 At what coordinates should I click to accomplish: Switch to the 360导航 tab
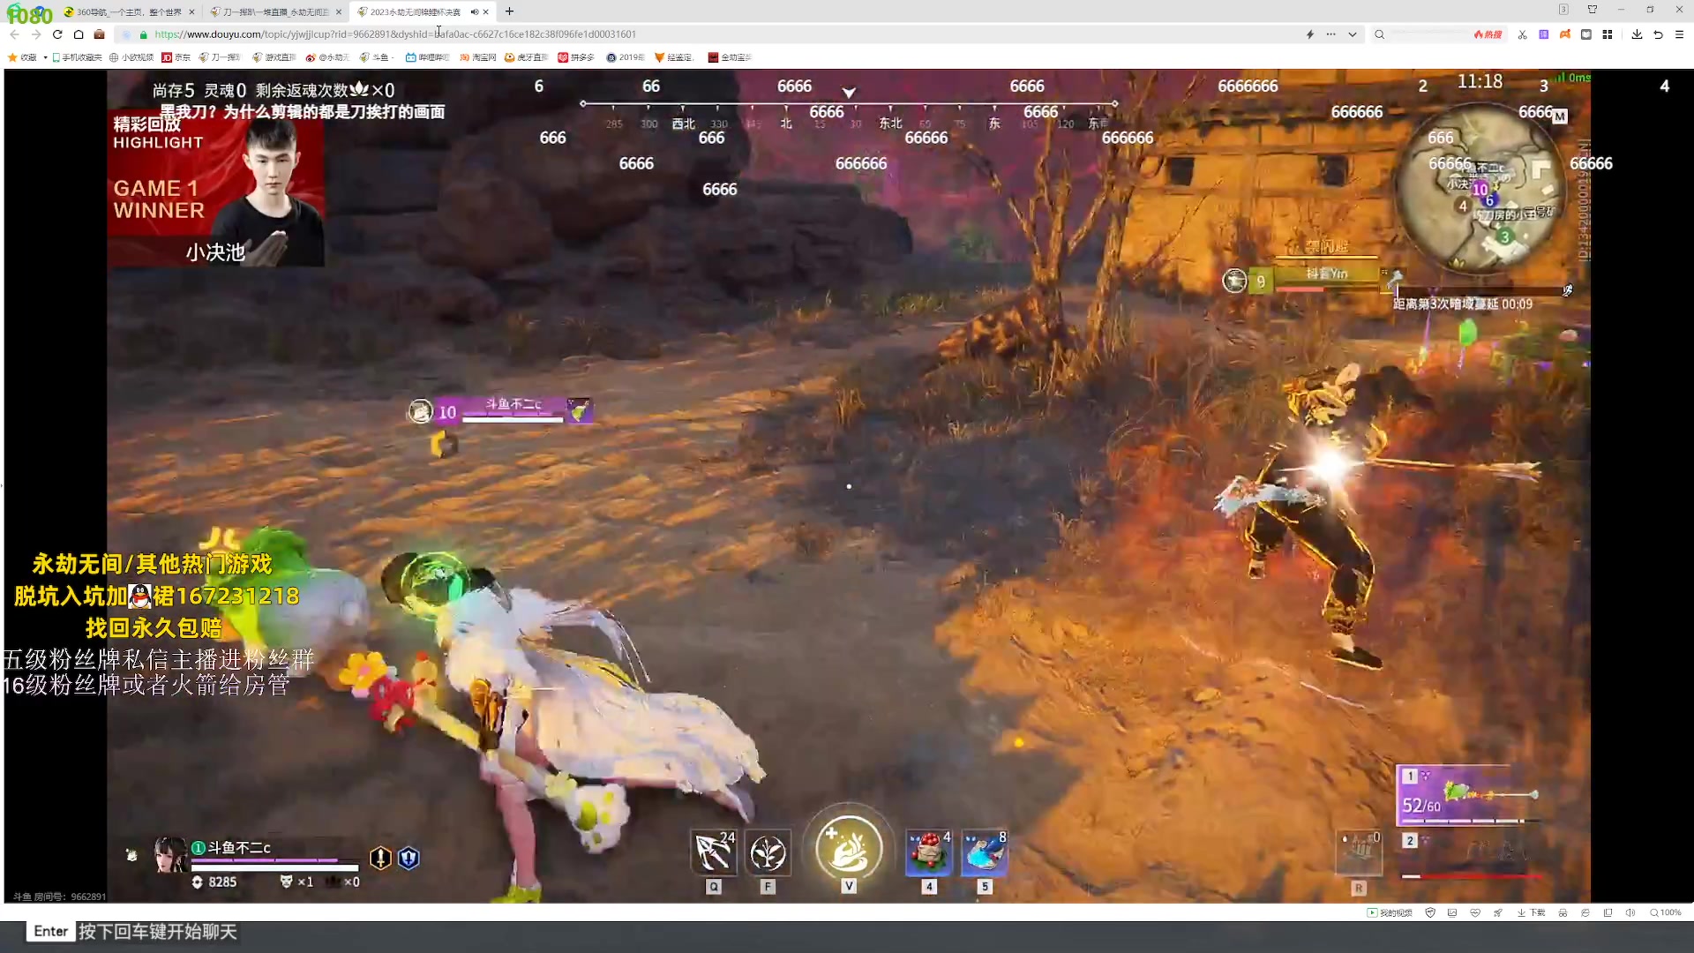[128, 11]
